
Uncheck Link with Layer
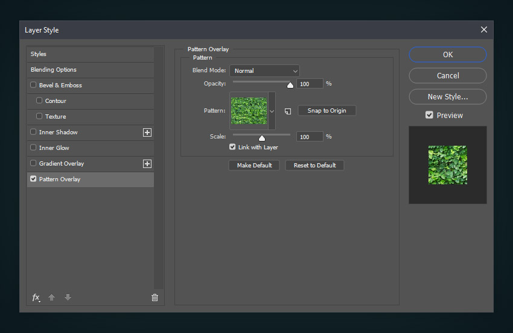[x=232, y=147]
